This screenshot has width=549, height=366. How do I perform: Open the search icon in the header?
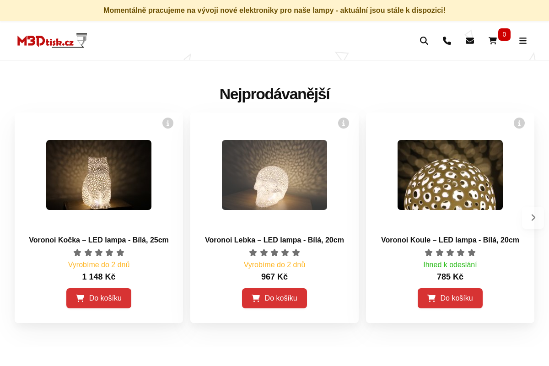[x=424, y=41]
